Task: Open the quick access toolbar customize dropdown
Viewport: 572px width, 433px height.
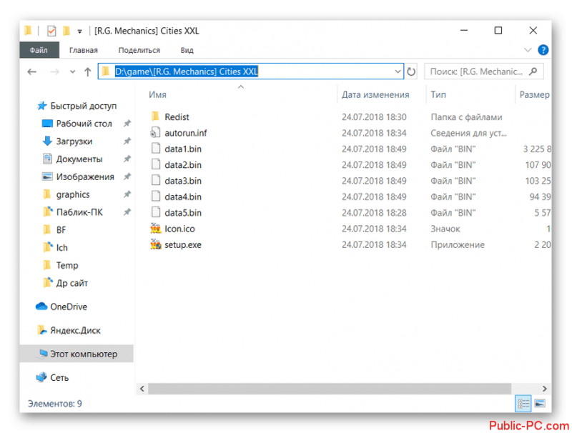Action: tap(79, 31)
